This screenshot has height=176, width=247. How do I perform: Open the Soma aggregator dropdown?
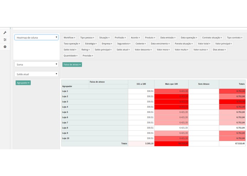(36, 64)
